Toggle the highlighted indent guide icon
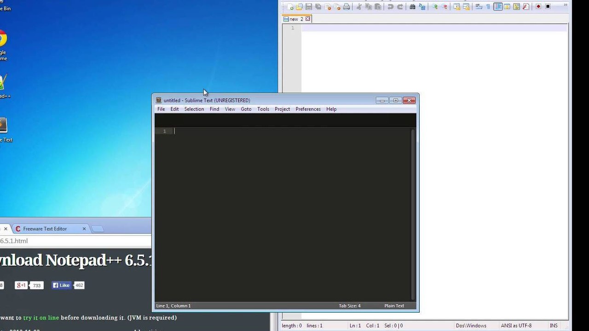Screen dimensions: 589x331 498,6
